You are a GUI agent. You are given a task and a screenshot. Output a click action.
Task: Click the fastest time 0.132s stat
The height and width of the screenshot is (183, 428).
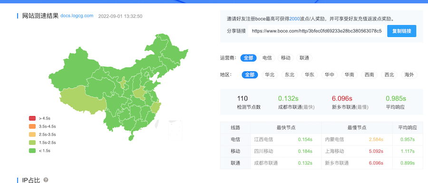pyautogui.click(x=288, y=98)
